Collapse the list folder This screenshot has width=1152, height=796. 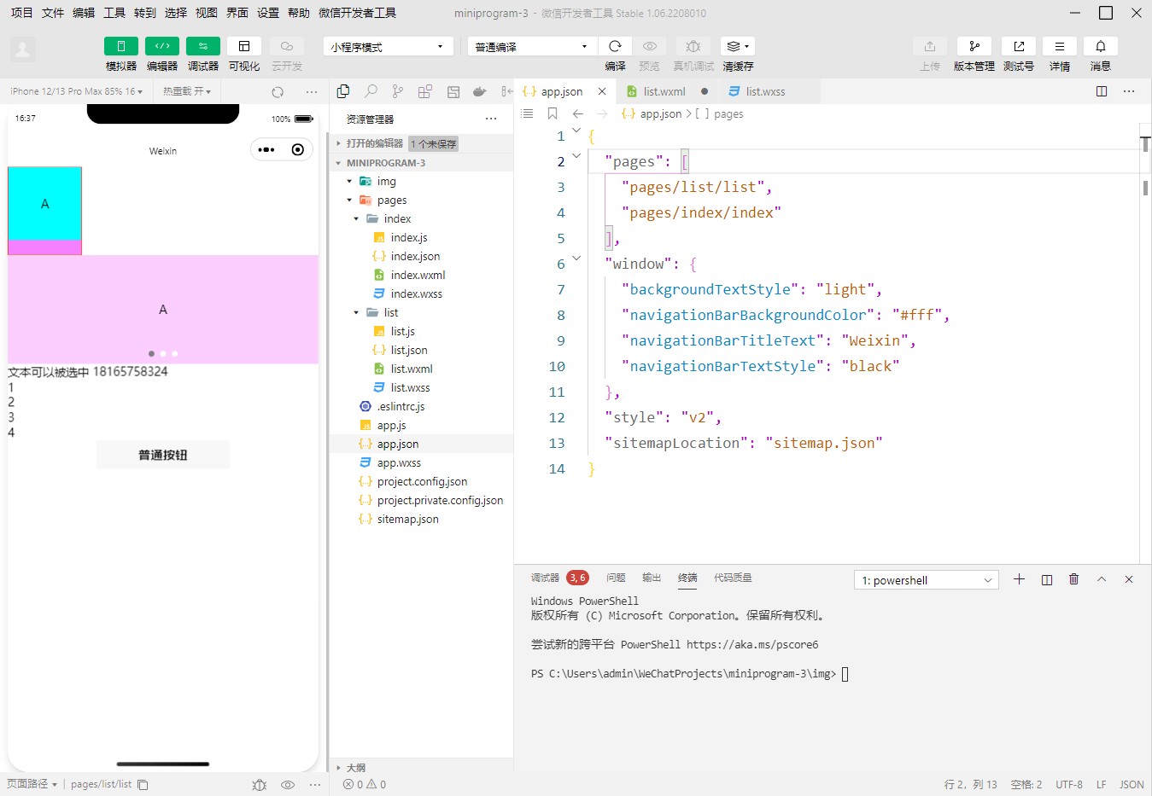pyautogui.click(x=356, y=313)
